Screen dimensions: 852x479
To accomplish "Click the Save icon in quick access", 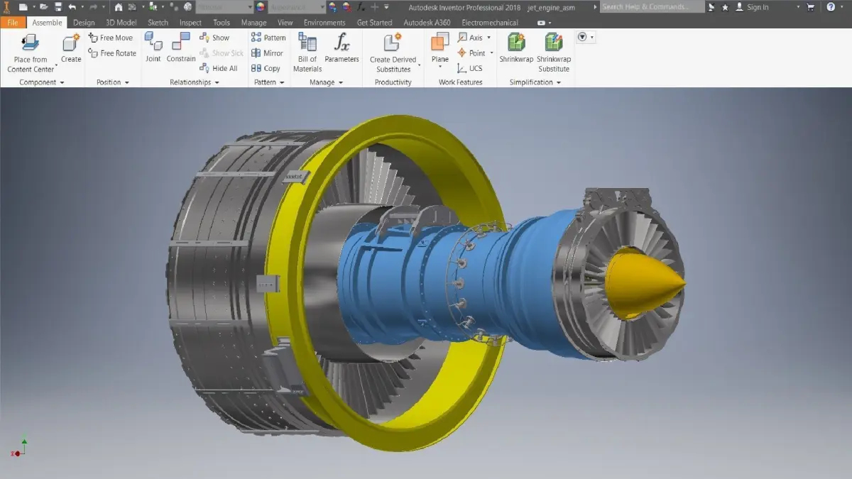I will pos(58,6).
